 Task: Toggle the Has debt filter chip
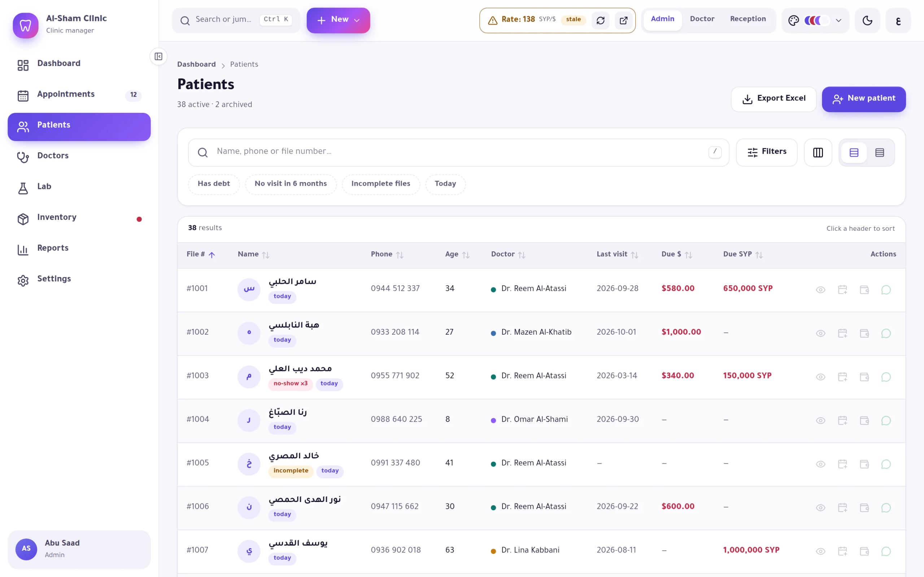tap(214, 184)
